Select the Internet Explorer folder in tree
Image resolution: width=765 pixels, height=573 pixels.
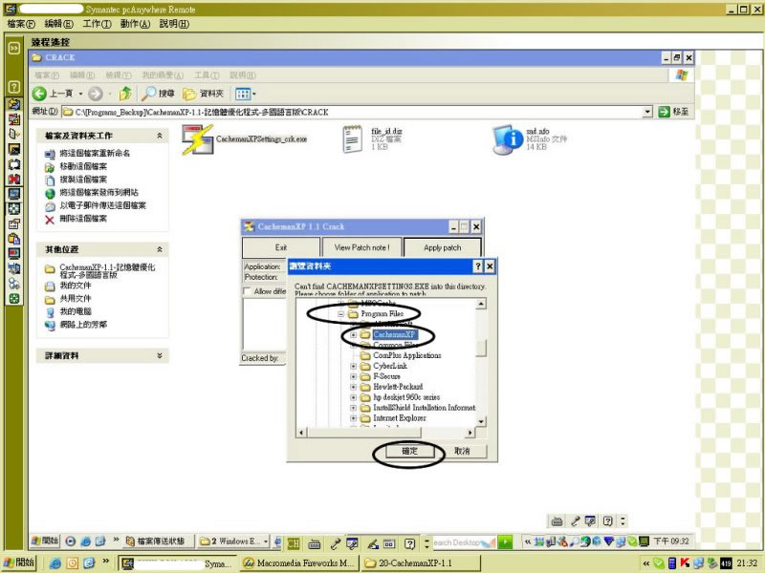[400, 418]
